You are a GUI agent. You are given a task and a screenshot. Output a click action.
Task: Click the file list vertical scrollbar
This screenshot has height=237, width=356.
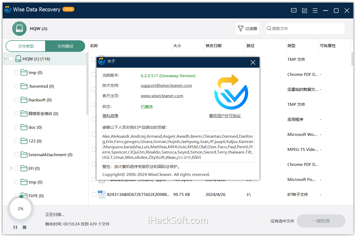(x=352, y=59)
